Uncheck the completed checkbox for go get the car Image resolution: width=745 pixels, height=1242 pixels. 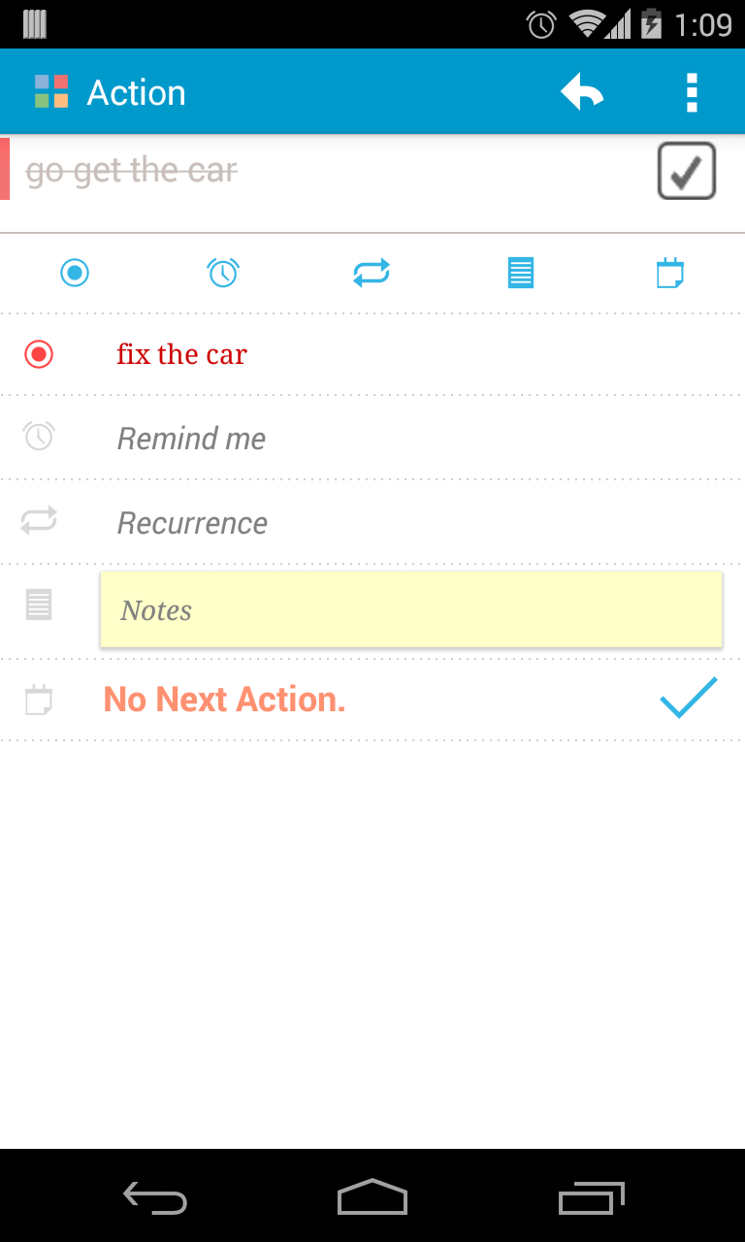click(687, 171)
